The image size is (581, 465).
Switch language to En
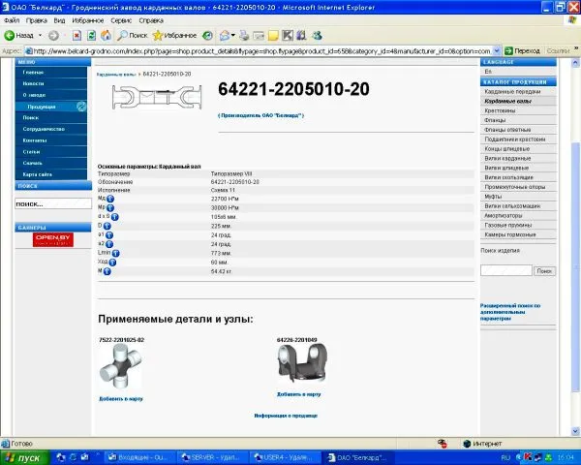[488, 71]
